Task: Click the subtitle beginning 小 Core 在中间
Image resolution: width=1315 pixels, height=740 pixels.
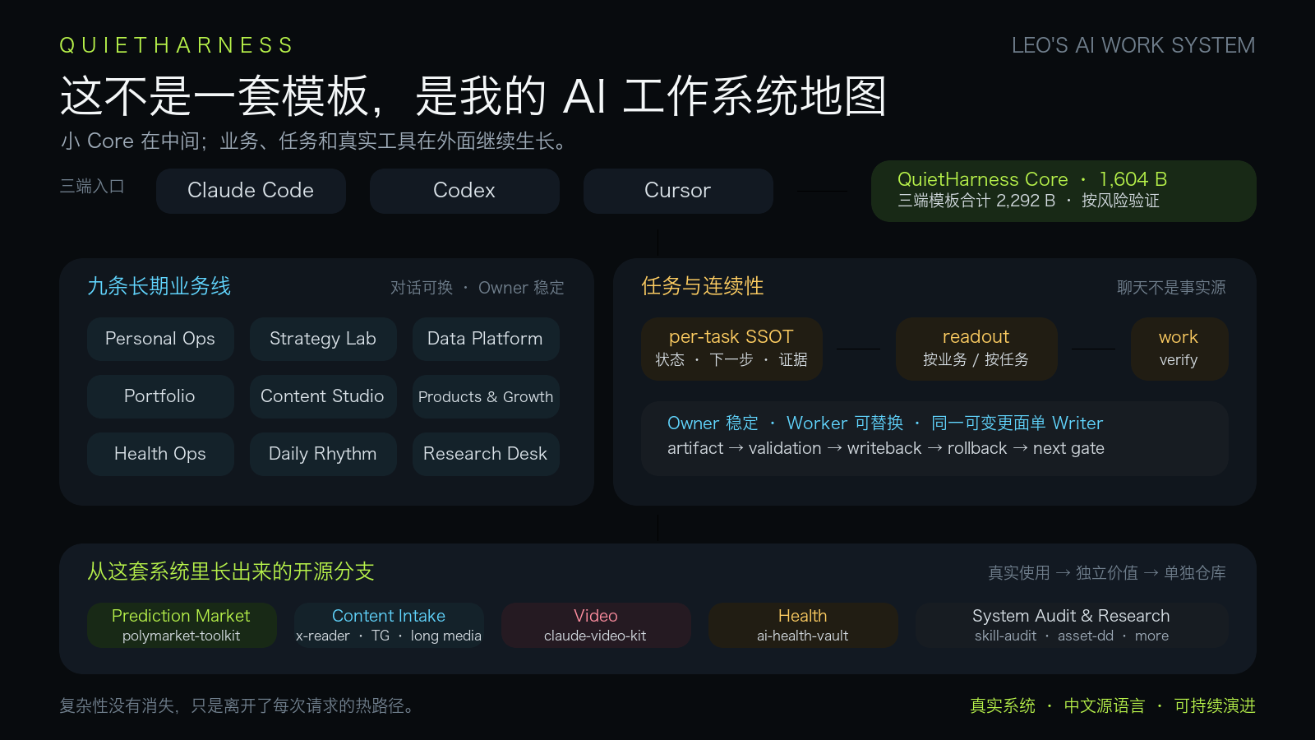Action: (x=313, y=141)
